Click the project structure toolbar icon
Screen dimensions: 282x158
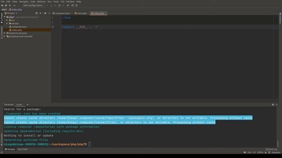[73, 6]
